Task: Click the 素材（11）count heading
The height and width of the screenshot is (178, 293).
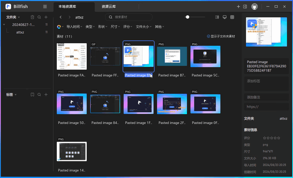Action: (65, 36)
